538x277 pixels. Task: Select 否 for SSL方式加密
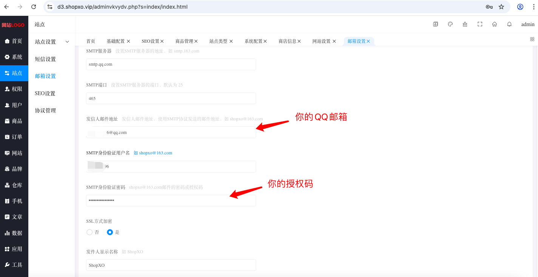(x=90, y=232)
